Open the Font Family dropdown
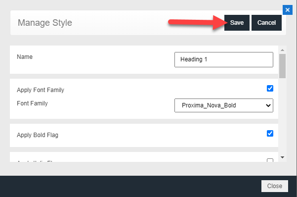Screen dimensions: 297x197 coord(224,105)
